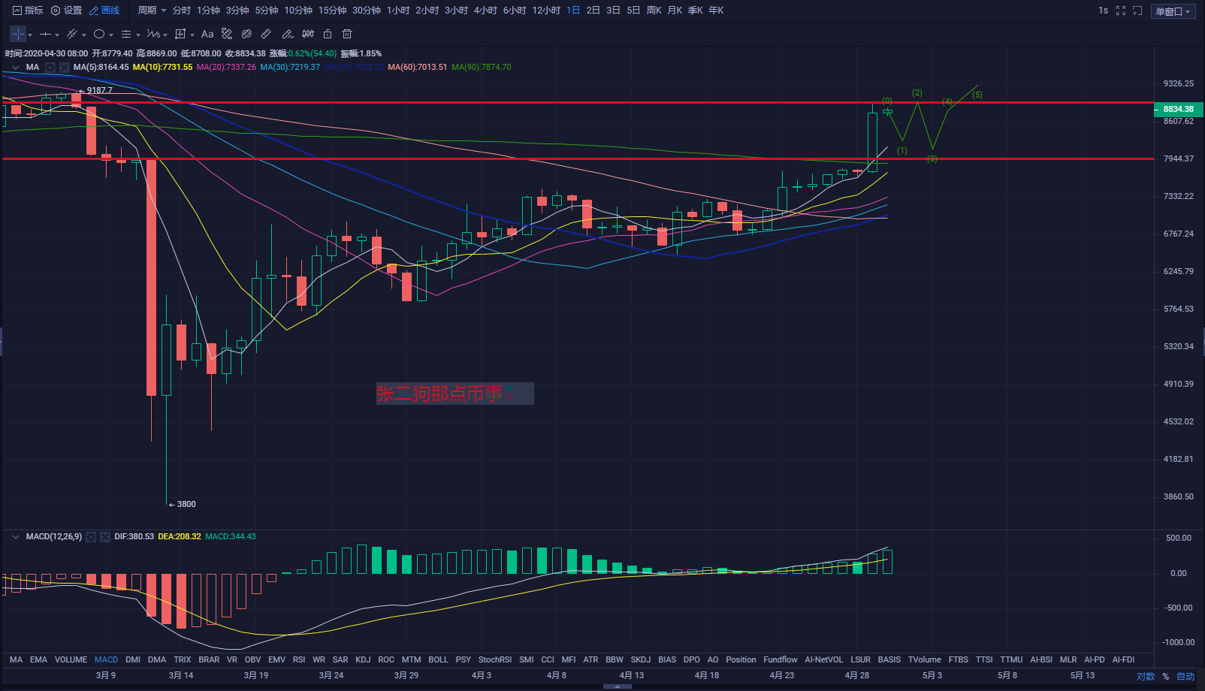The width and height of the screenshot is (1205, 691).
Task: Collapse the MA indicator chevron
Action: [x=16, y=67]
